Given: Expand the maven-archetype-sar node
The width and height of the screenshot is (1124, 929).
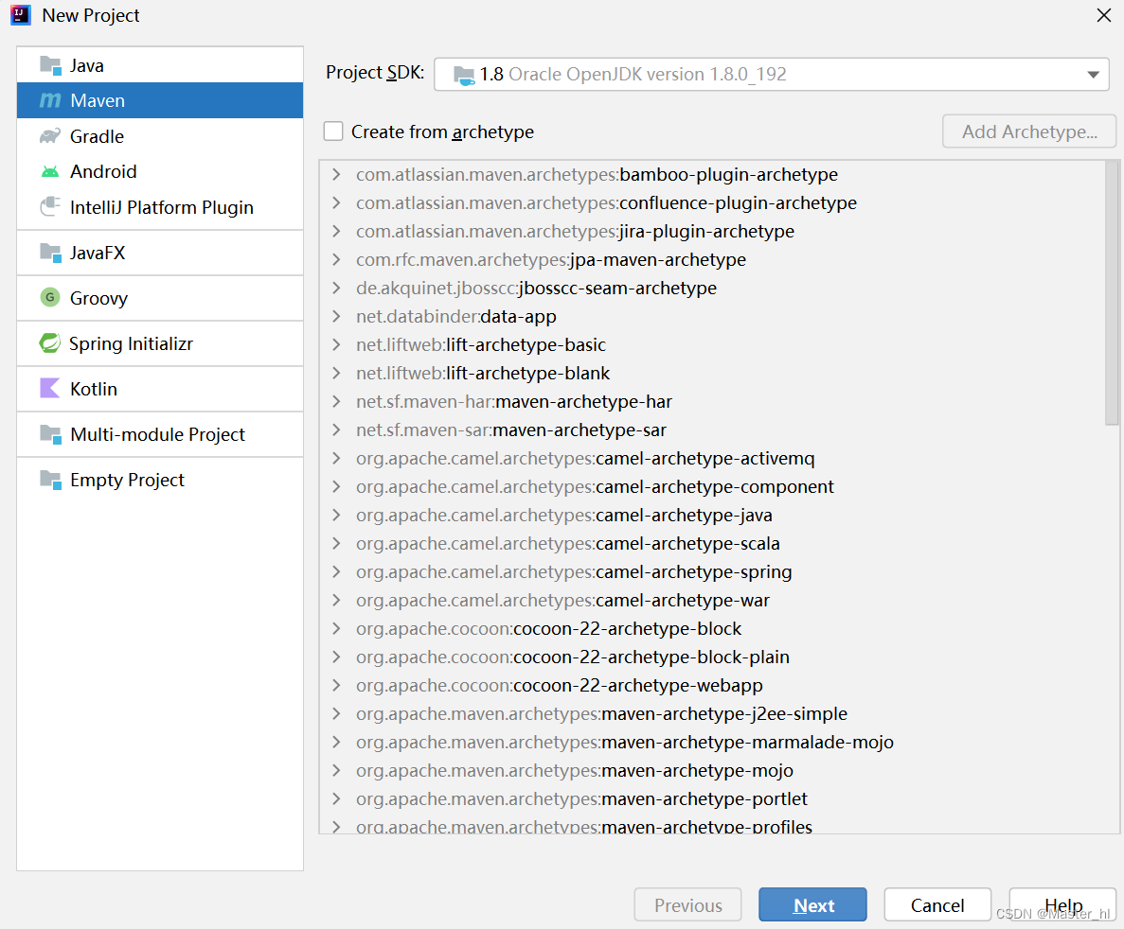Looking at the screenshot, I should coord(336,429).
